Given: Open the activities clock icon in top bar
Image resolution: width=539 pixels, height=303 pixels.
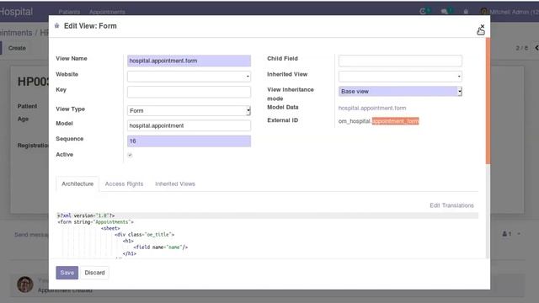Looking at the screenshot, I should [423, 11].
